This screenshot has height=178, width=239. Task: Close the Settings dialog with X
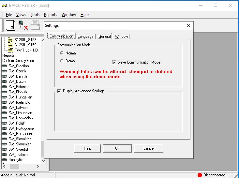(188, 25)
